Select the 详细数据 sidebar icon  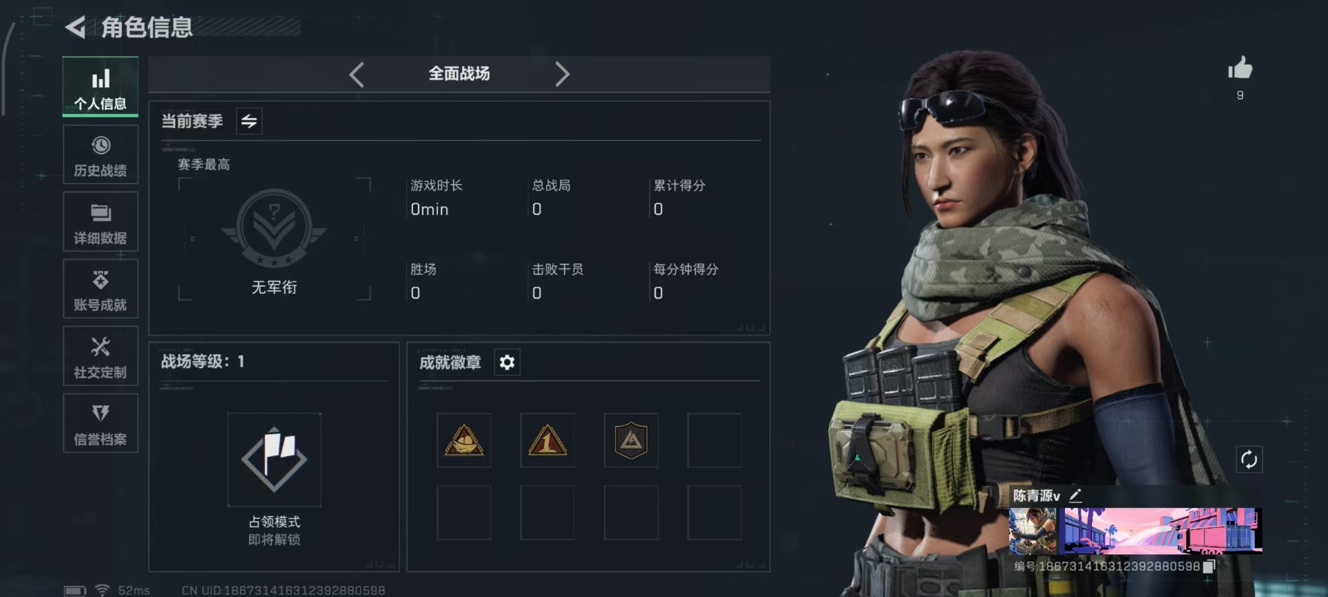click(x=100, y=221)
